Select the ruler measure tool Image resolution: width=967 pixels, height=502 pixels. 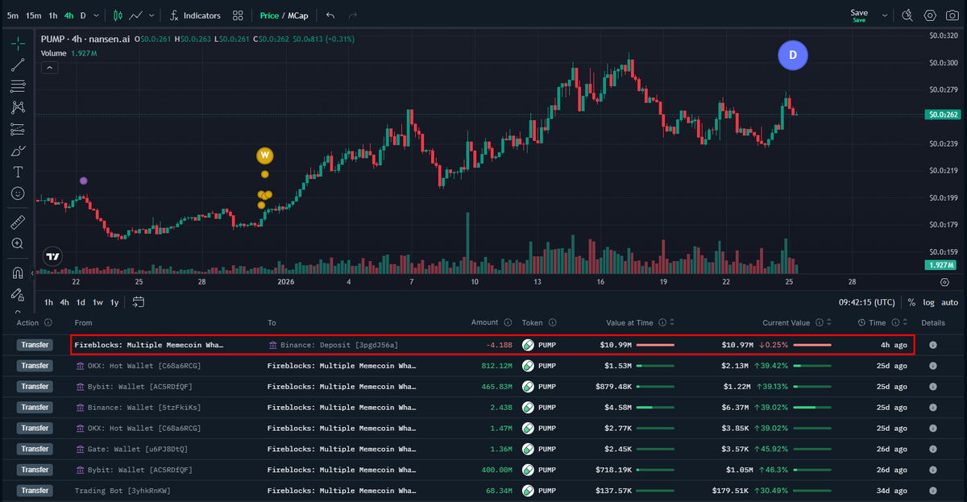click(18, 222)
